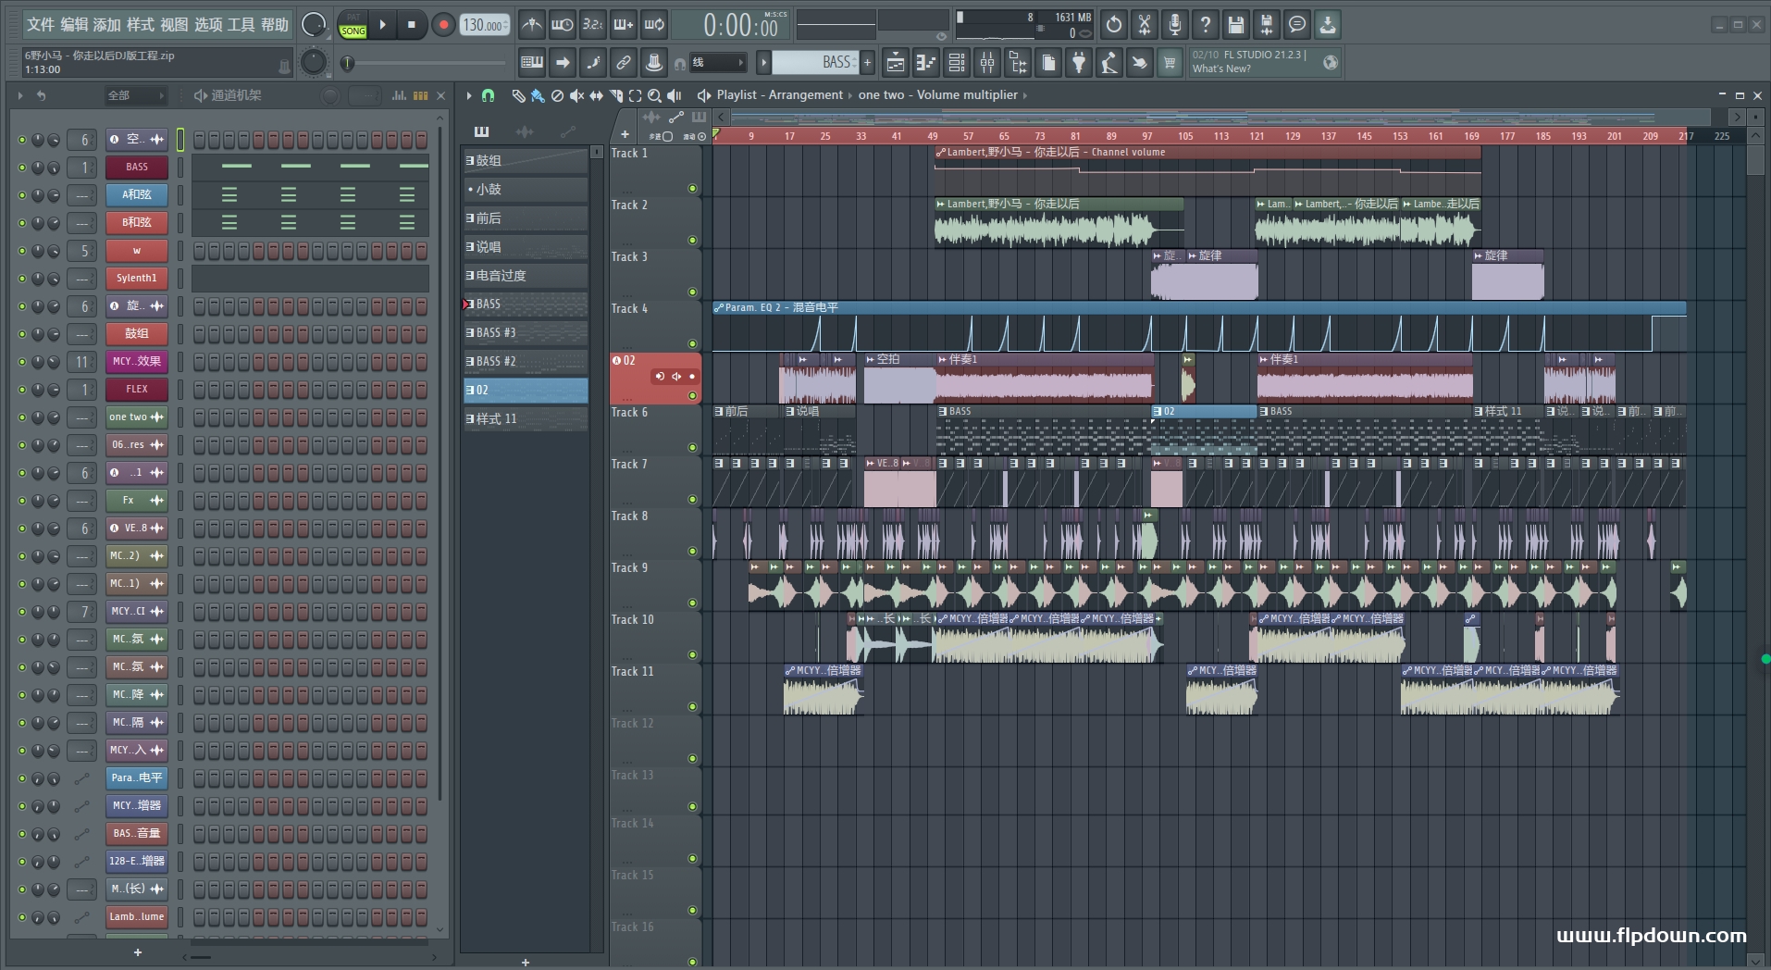Open pattern list arrow left of BASS selector
The image size is (1771, 970).
pyautogui.click(x=763, y=63)
